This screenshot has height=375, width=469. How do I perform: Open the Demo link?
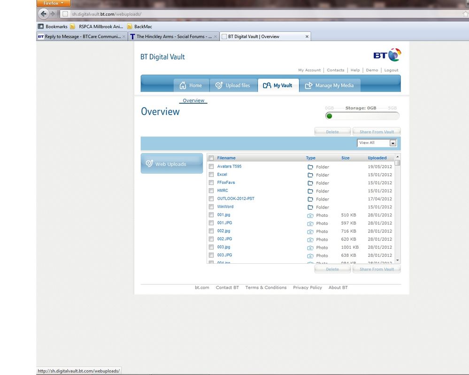pos(372,70)
